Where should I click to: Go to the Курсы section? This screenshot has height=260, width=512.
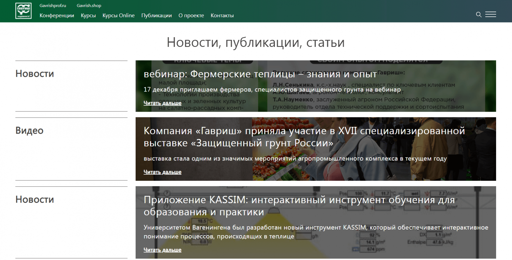click(88, 16)
